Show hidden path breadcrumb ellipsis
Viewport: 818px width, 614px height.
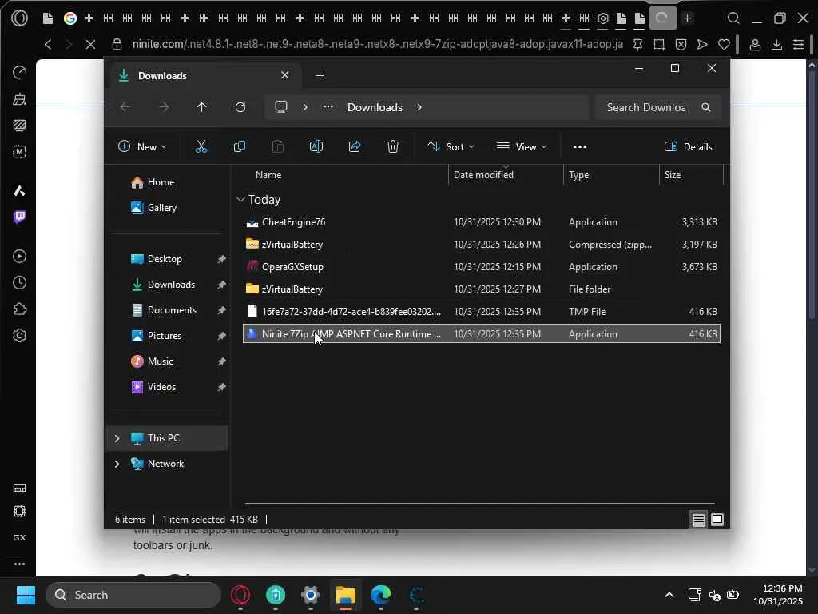pyautogui.click(x=328, y=107)
